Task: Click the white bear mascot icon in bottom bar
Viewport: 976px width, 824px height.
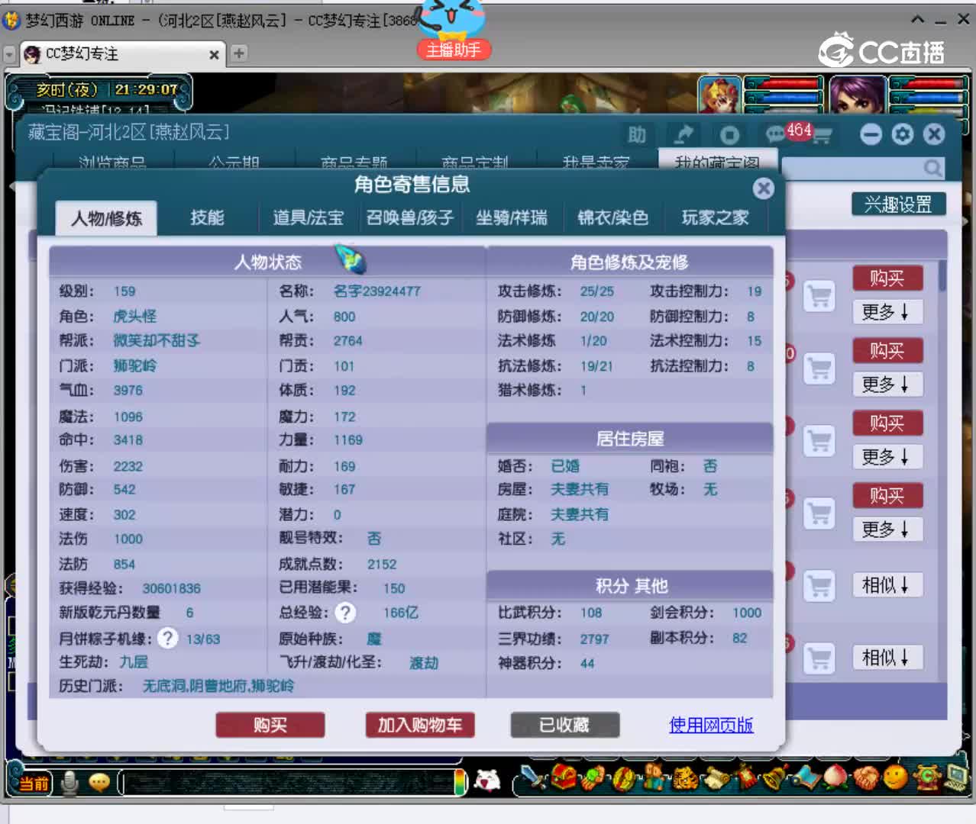Action: pyautogui.click(x=487, y=781)
